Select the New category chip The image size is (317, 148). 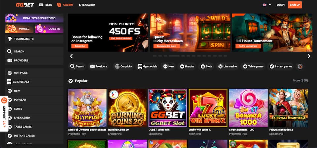[169, 67]
